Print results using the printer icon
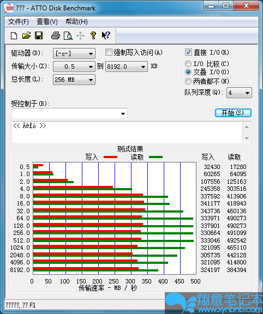The width and height of the screenshot is (263, 314). [x=56, y=36]
